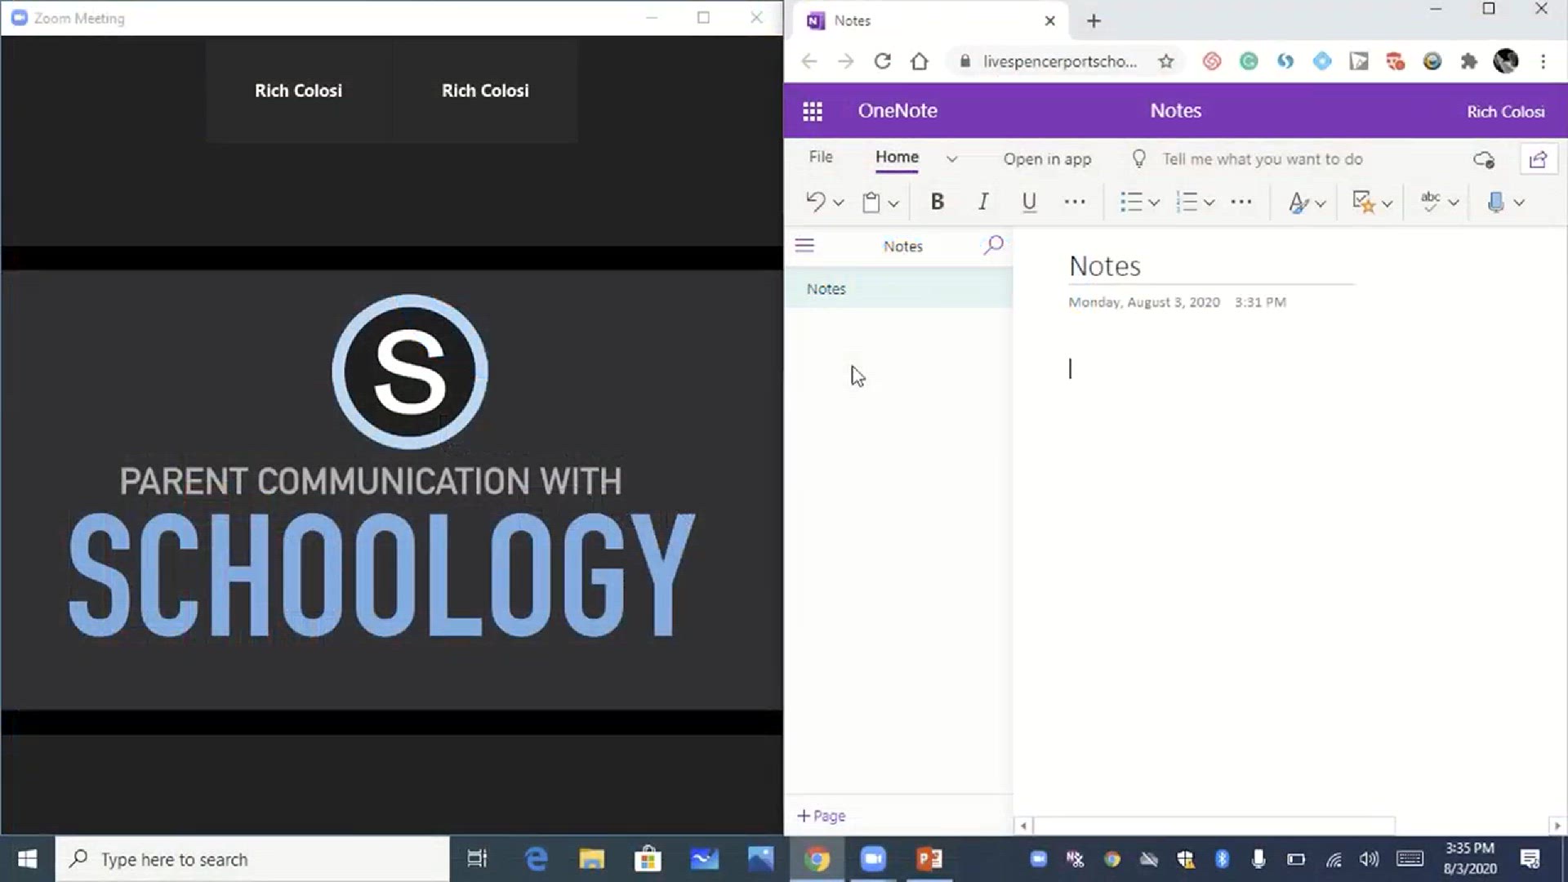
Task: Click the Tag checkbox-star icon
Action: coord(1363,202)
